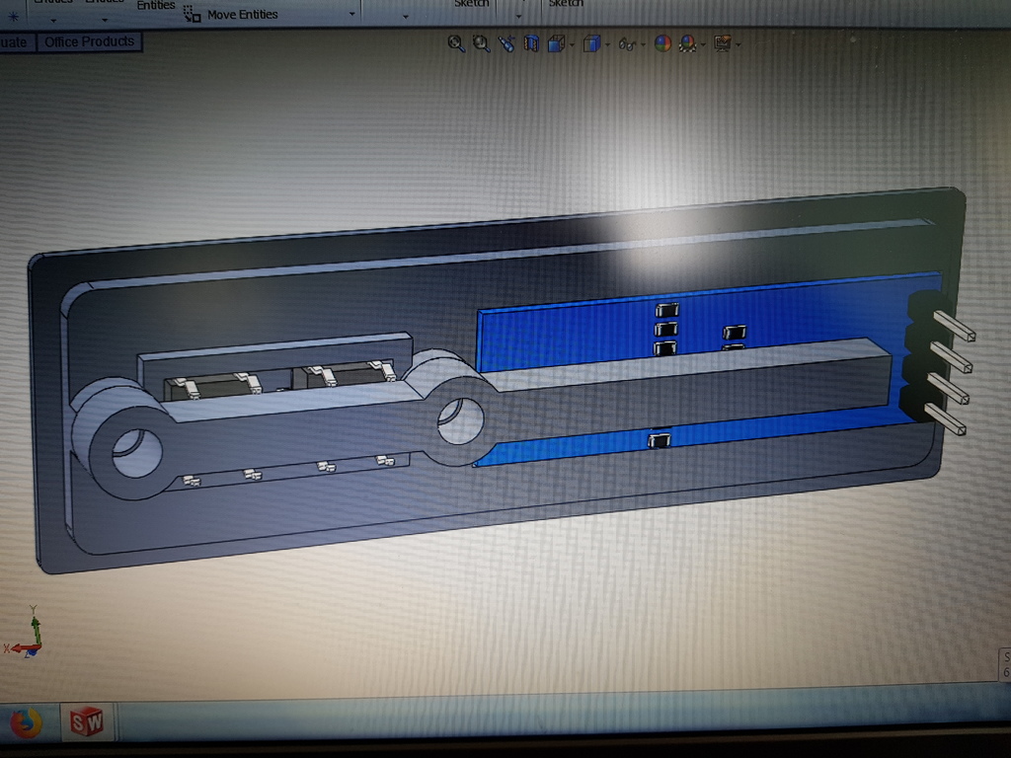Switch to the Office Products tab
1011x758 pixels.
pyautogui.click(x=90, y=41)
